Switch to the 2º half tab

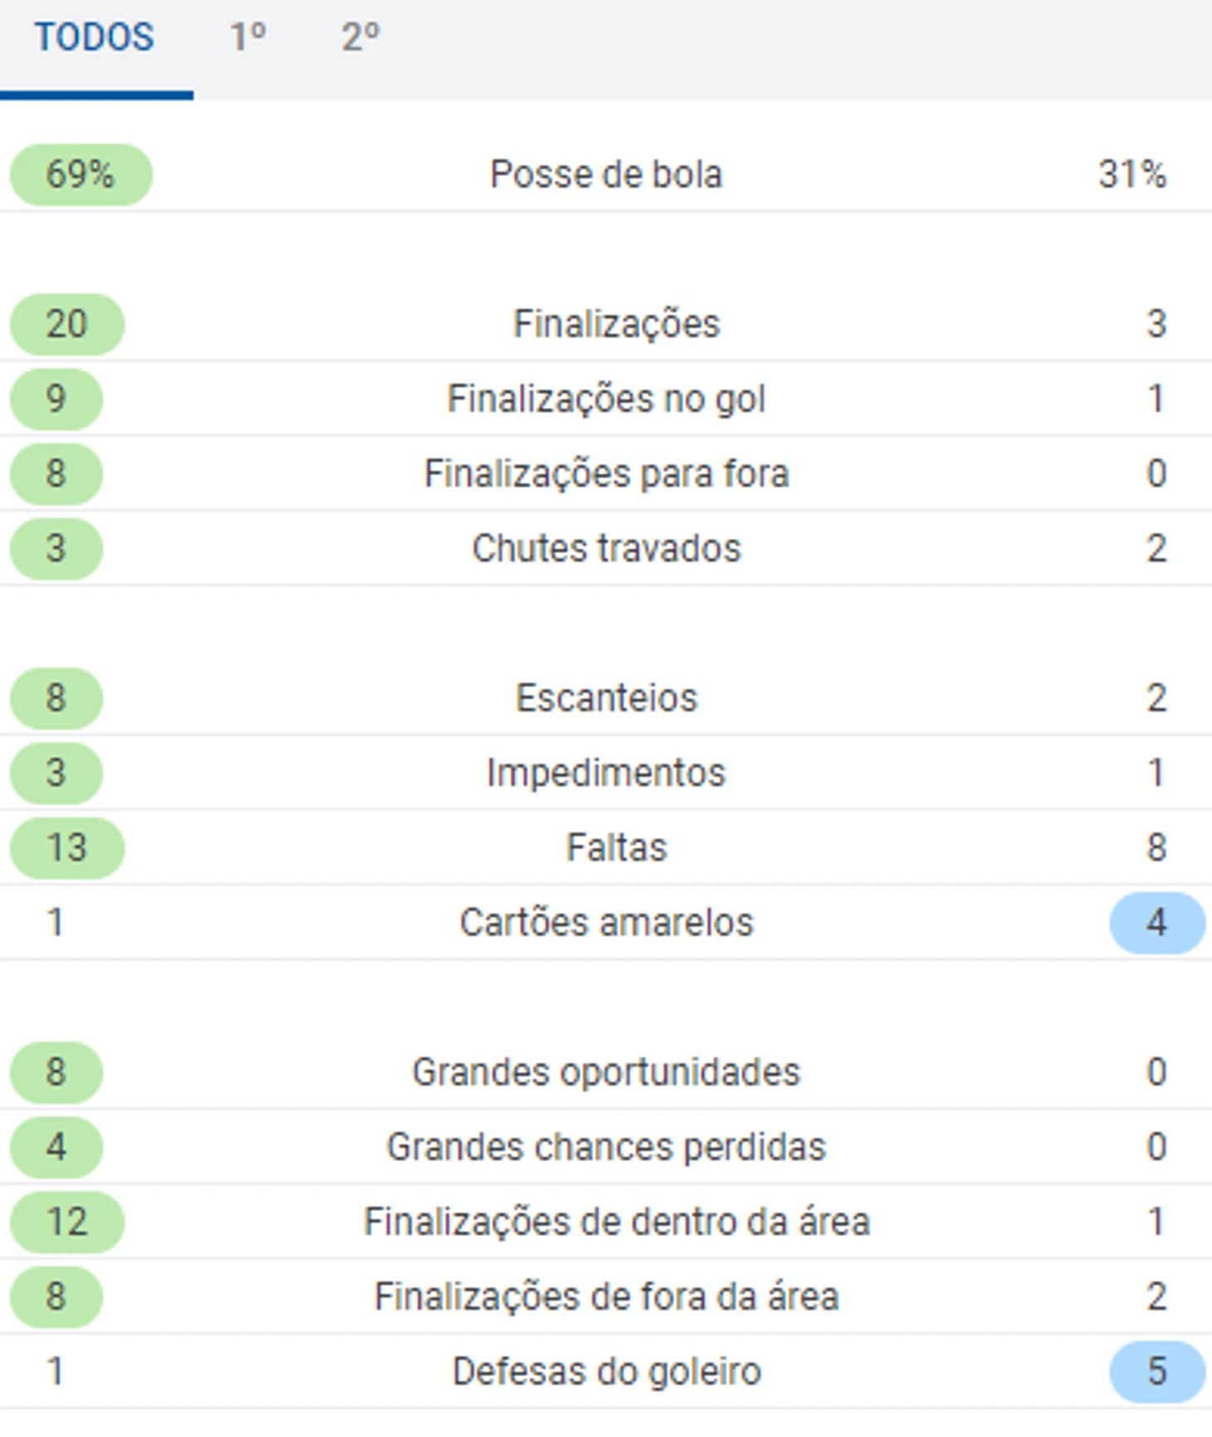[360, 38]
